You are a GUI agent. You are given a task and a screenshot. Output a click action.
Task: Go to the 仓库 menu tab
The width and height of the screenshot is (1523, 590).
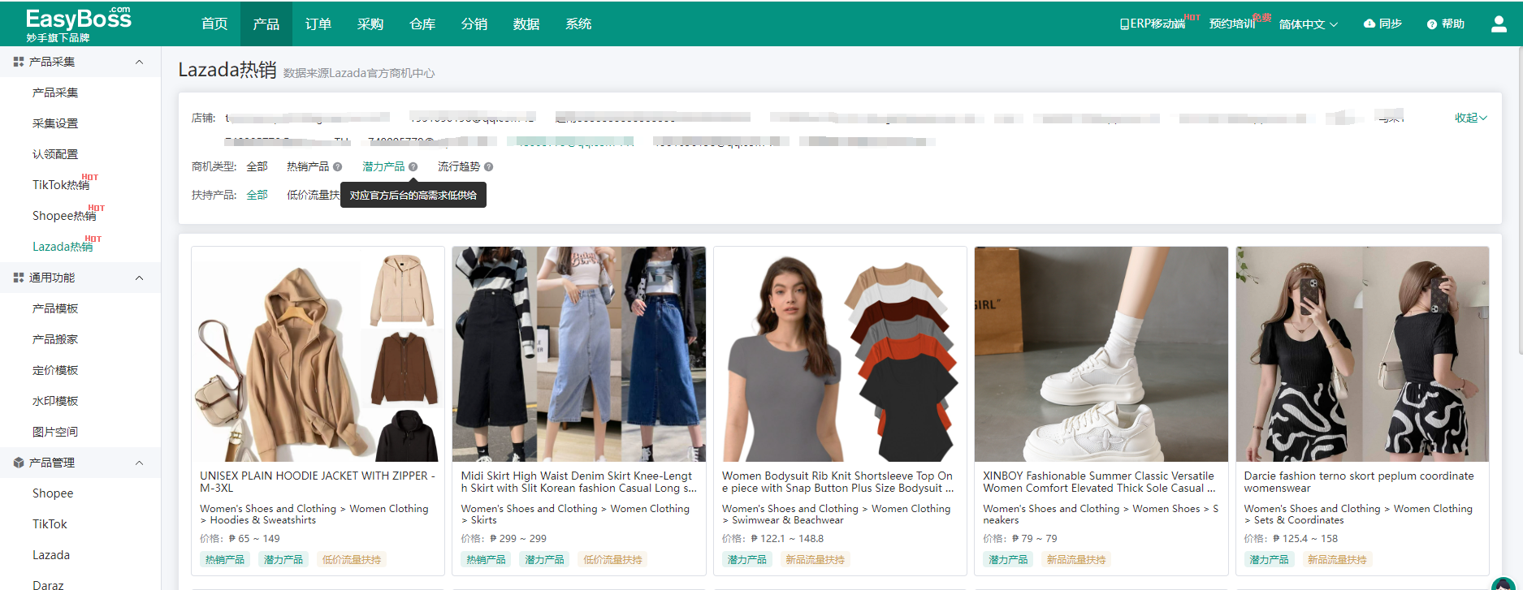coord(422,24)
